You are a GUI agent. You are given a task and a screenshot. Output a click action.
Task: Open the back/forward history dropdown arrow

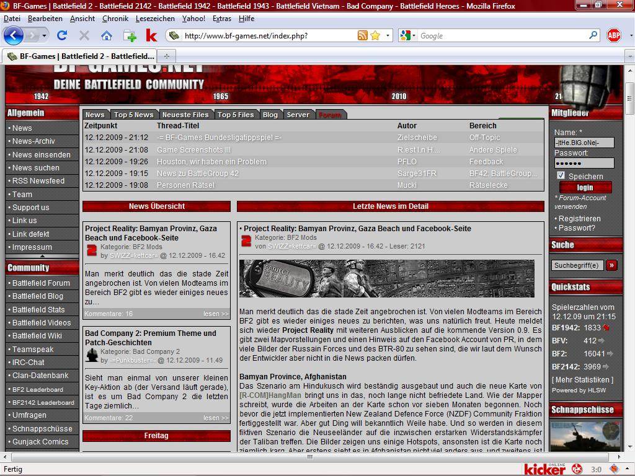point(44,35)
